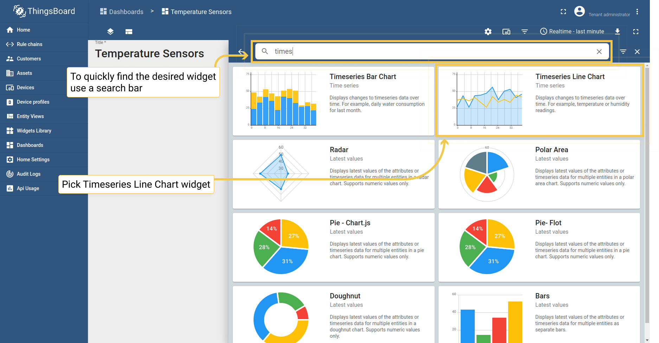Go back with the left arrow
The width and height of the screenshot is (659, 343).
[x=242, y=52]
